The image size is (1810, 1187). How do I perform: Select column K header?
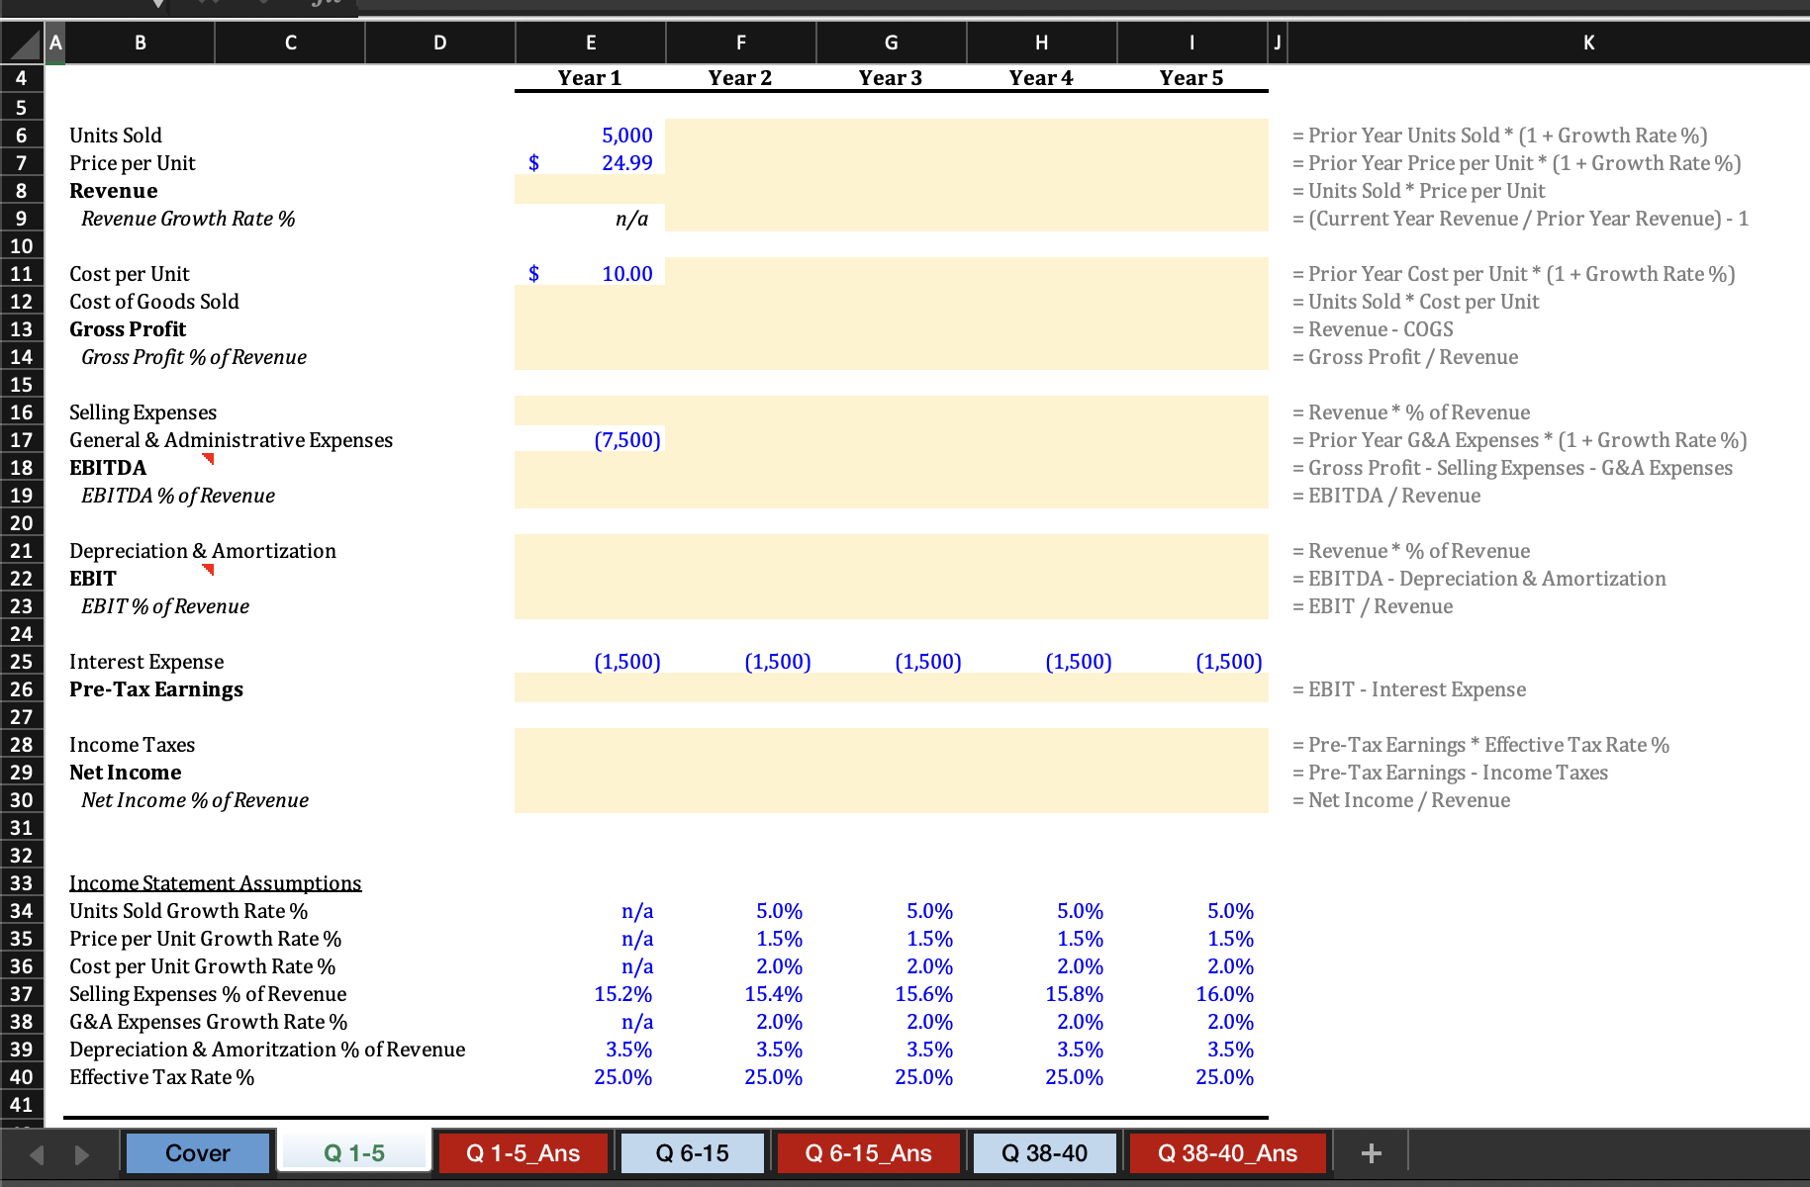tap(1588, 43)
